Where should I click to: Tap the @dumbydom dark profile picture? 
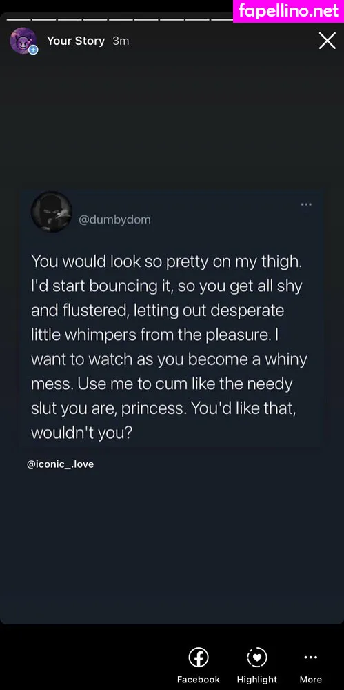point(52,212)
